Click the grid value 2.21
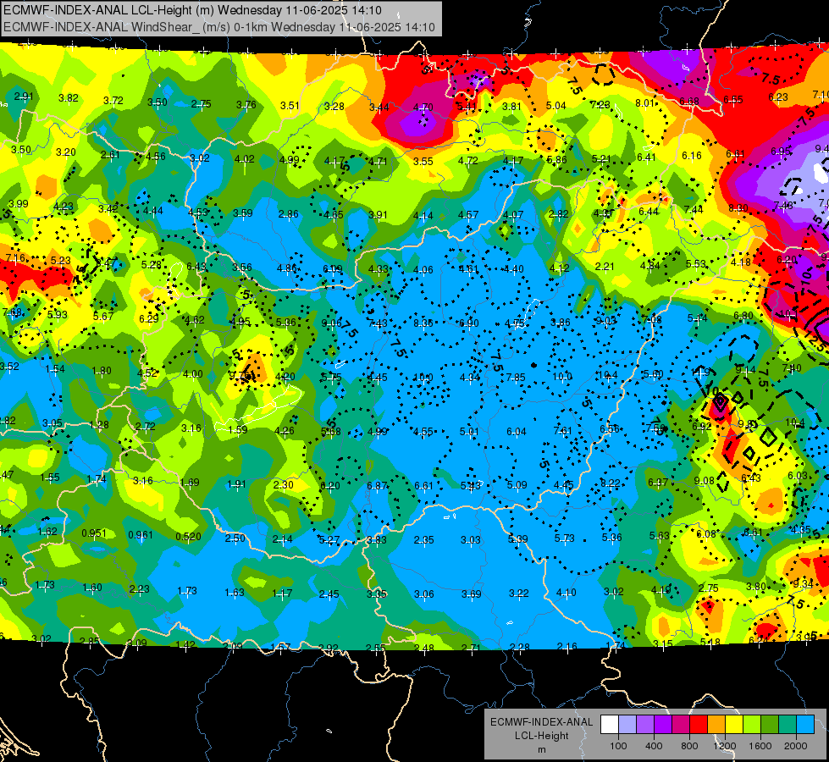Image resolution: width=829 pixels, height=762 pixels. (x=605, y=266)
